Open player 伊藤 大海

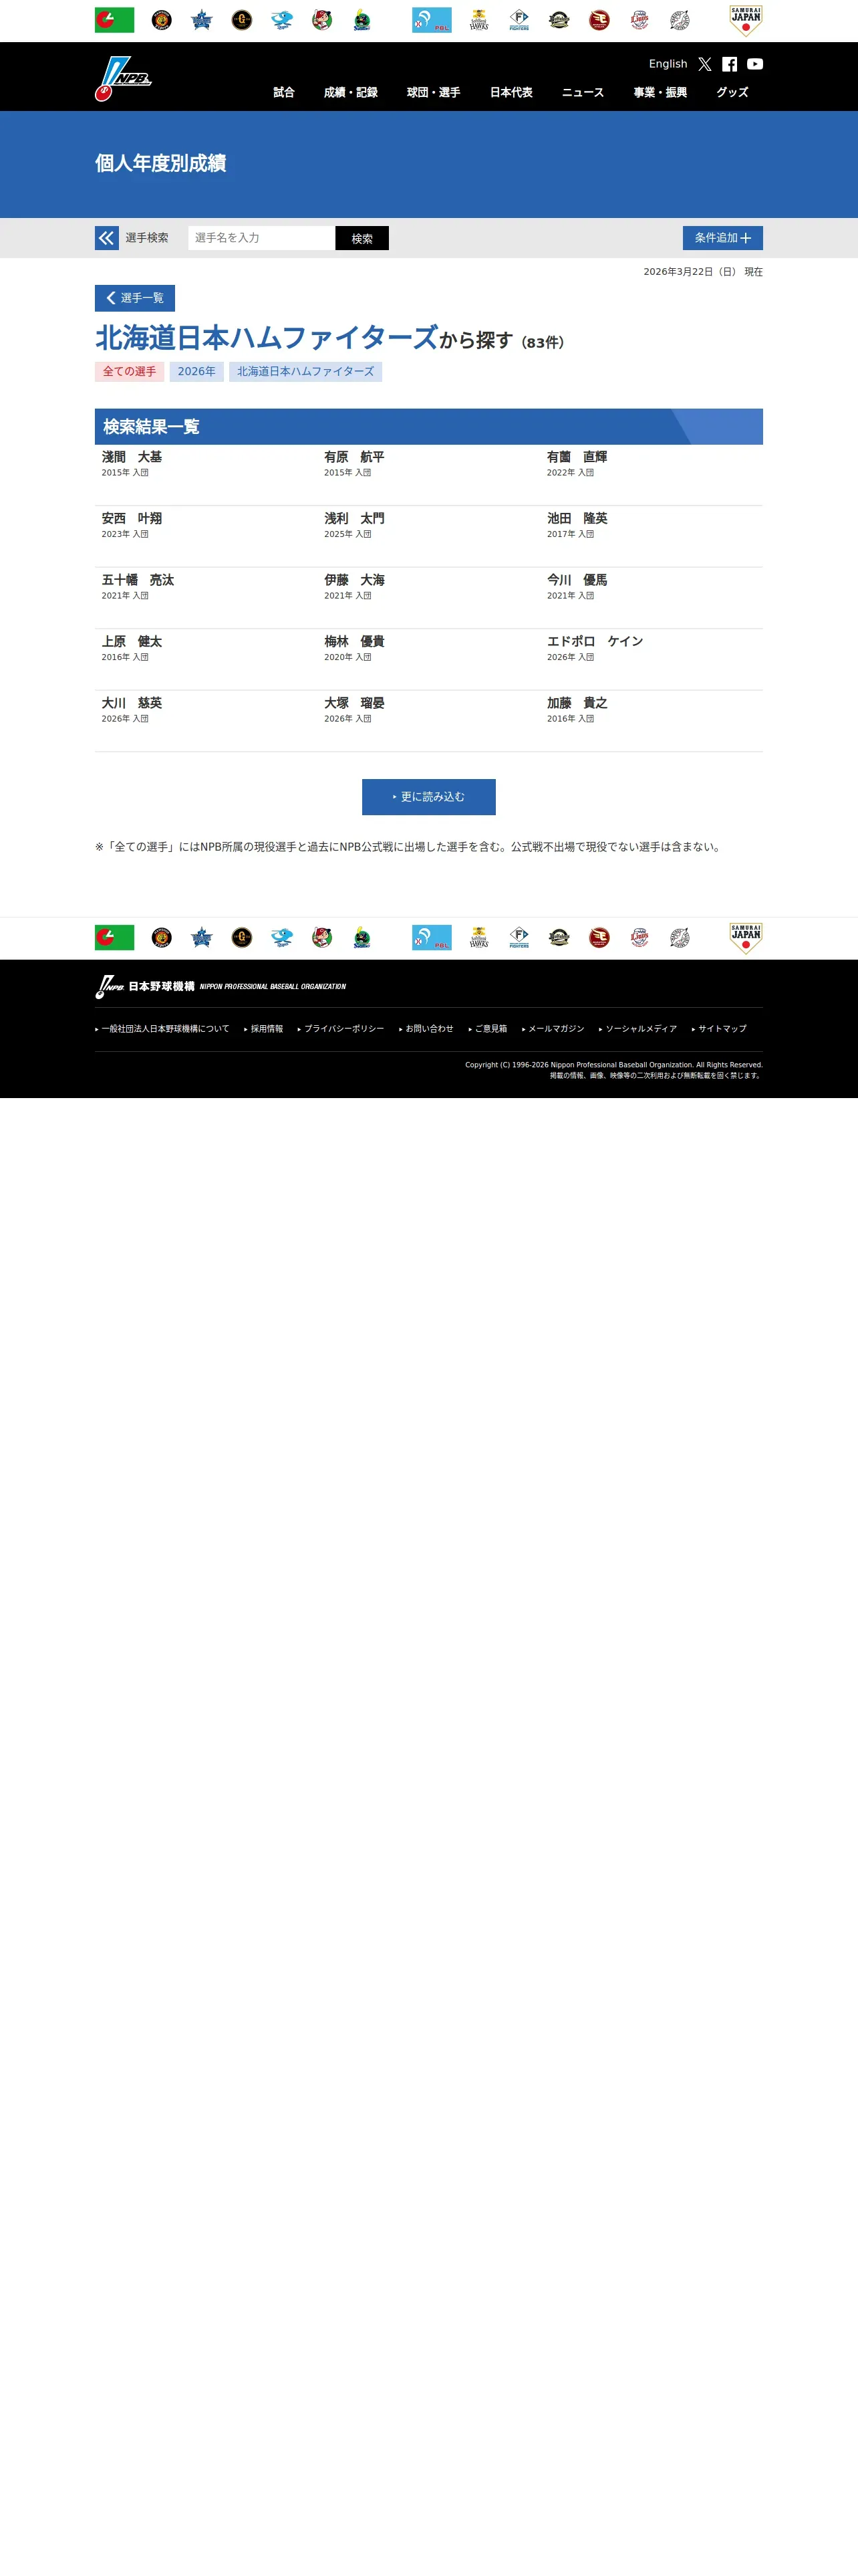point(355,580)
